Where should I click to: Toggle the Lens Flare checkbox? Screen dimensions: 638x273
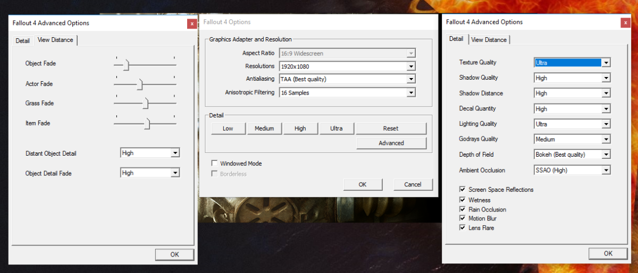click(x=463, y=228)
